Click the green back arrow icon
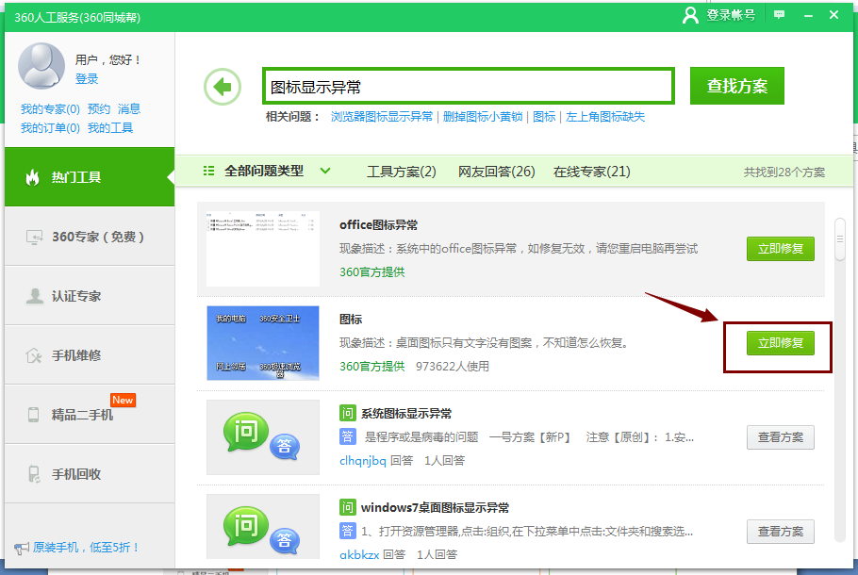This screenshot has width=858, height=575. pos(223,87)
